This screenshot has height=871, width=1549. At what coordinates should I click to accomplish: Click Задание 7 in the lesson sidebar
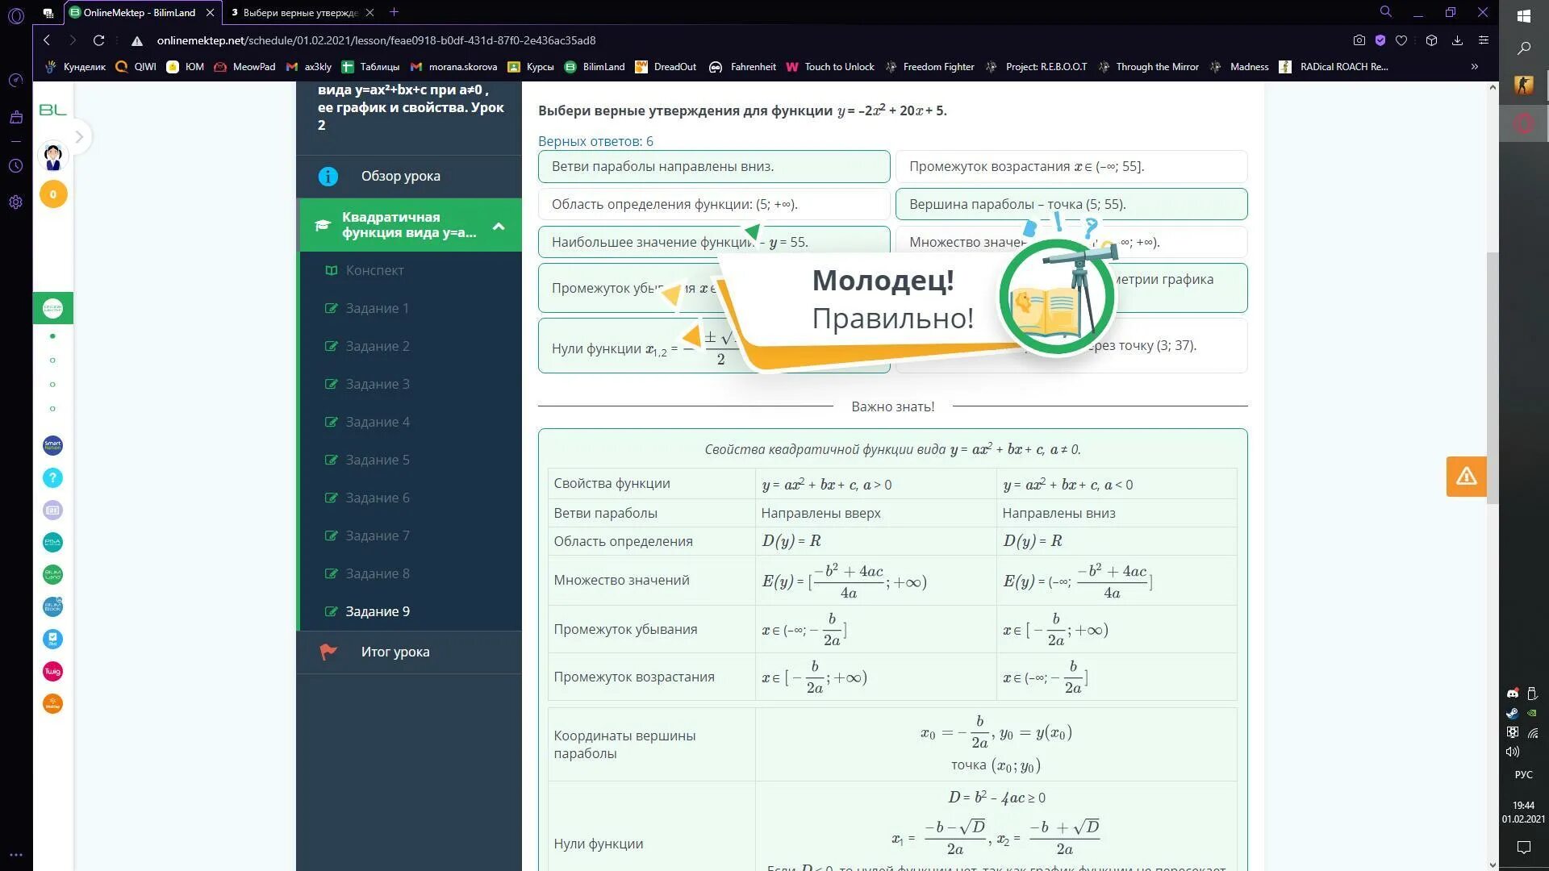click(377, 535)
